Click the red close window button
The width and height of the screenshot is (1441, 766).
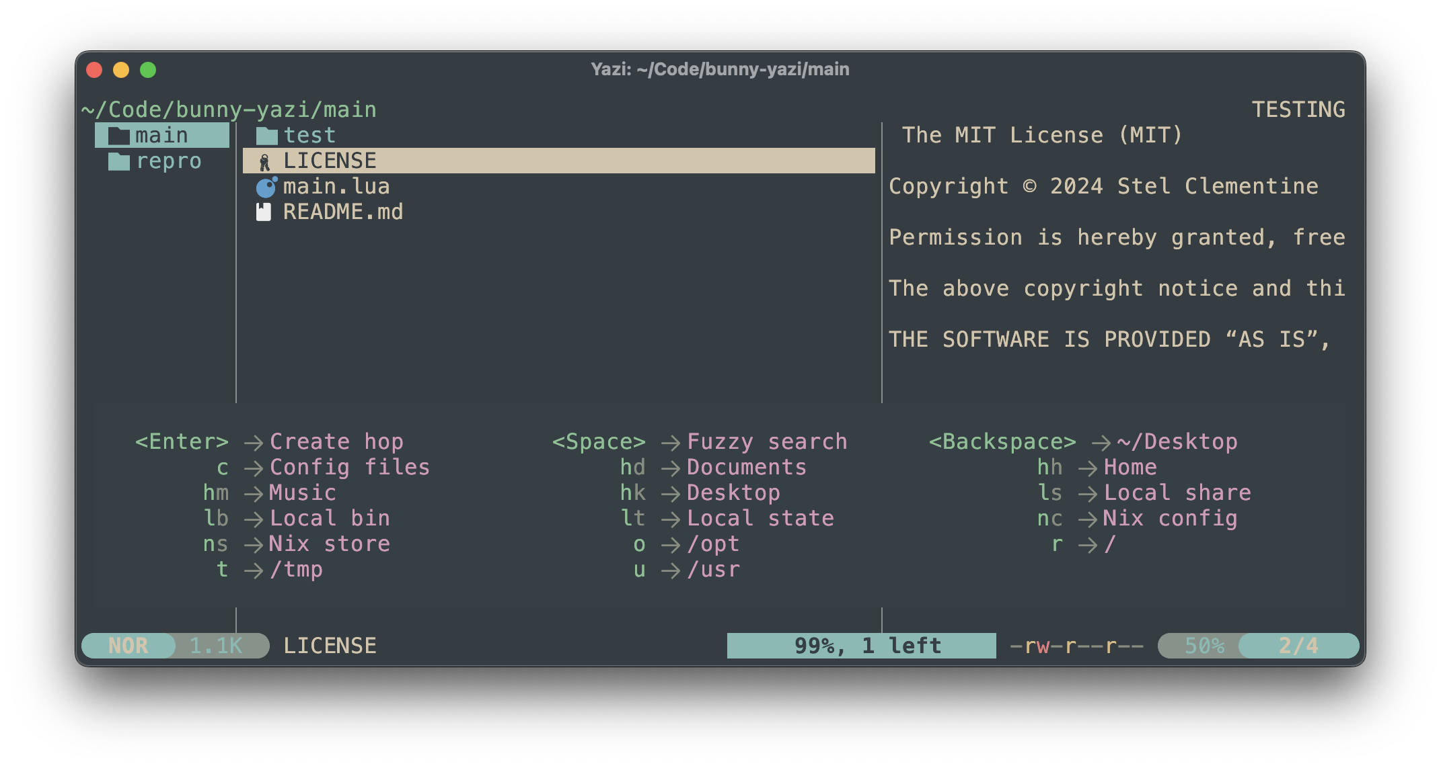point(94,70)
